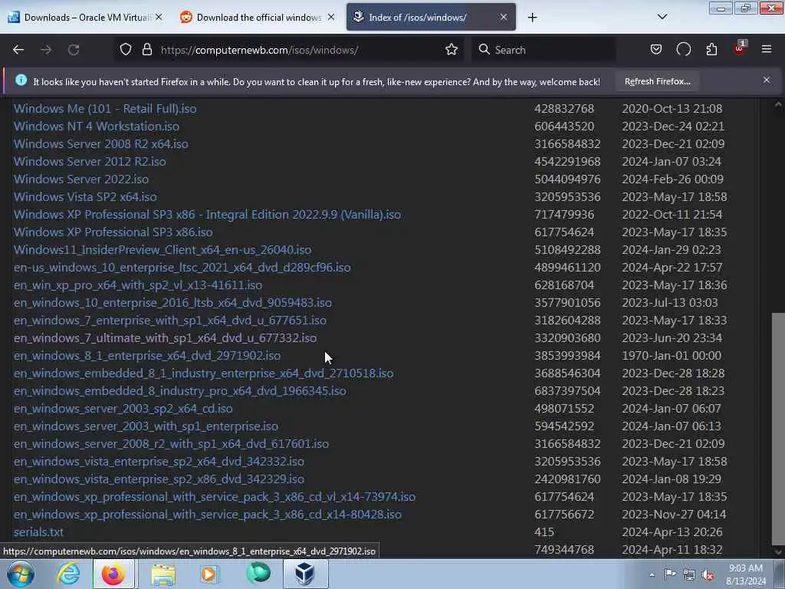Click the green round taskbar app icon

pyautogui.click(x=258, y=574)
